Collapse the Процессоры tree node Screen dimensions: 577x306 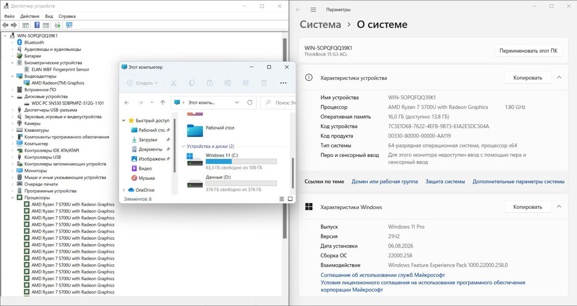[13, 198]
